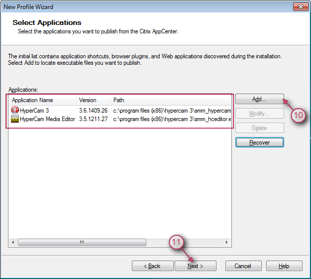This screenshot has width=311, height=279.
Task: Cancel the New Profile Wizard
Action: 243,266
